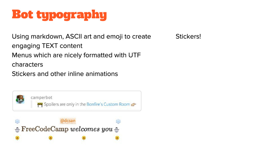Viewport: 273px width, 153px height.
Task: Click the rightmost sunflower emoji
Action: click(x=117, y=138)
